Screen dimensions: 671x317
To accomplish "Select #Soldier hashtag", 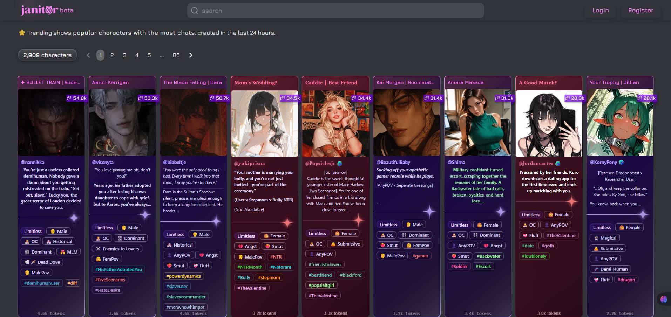I will (459, 266).
